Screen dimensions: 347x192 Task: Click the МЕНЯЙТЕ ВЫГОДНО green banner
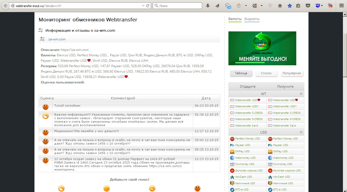(x=262, y=48)
